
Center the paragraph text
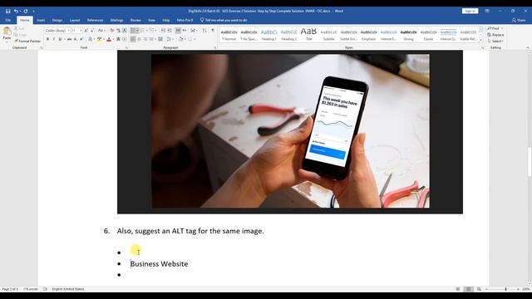[x=139, y=39]
